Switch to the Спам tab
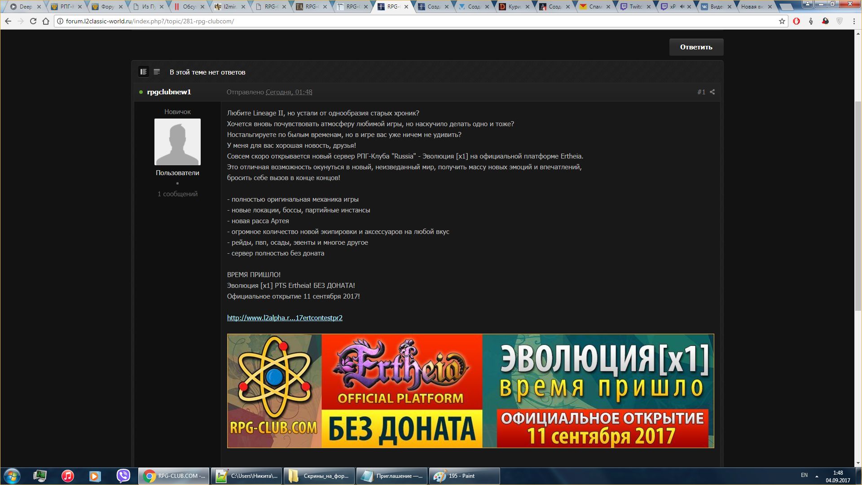This screenshot has height=485, width=862. (x=595, y=7)
